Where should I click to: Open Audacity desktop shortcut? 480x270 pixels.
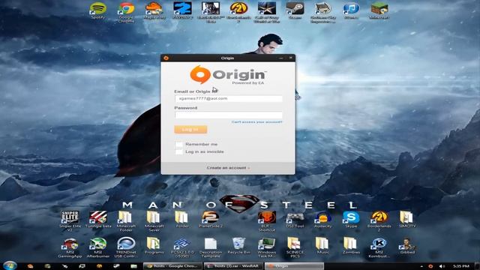coord(323,220)
